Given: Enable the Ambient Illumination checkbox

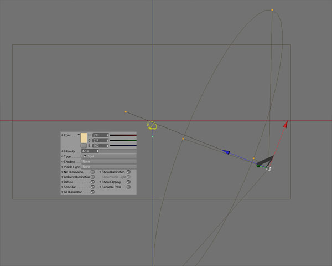Looking at the screenshot, I should pyautogui.click(x=92, y=177).
